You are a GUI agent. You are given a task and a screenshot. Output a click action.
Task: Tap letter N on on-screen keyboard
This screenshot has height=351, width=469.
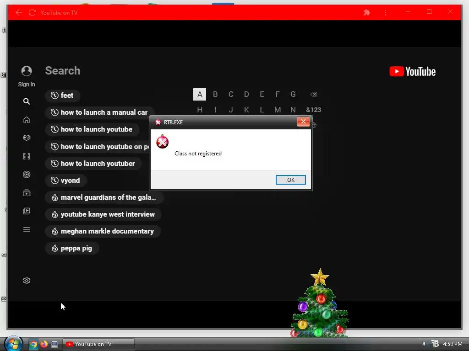tap(293, 110)
